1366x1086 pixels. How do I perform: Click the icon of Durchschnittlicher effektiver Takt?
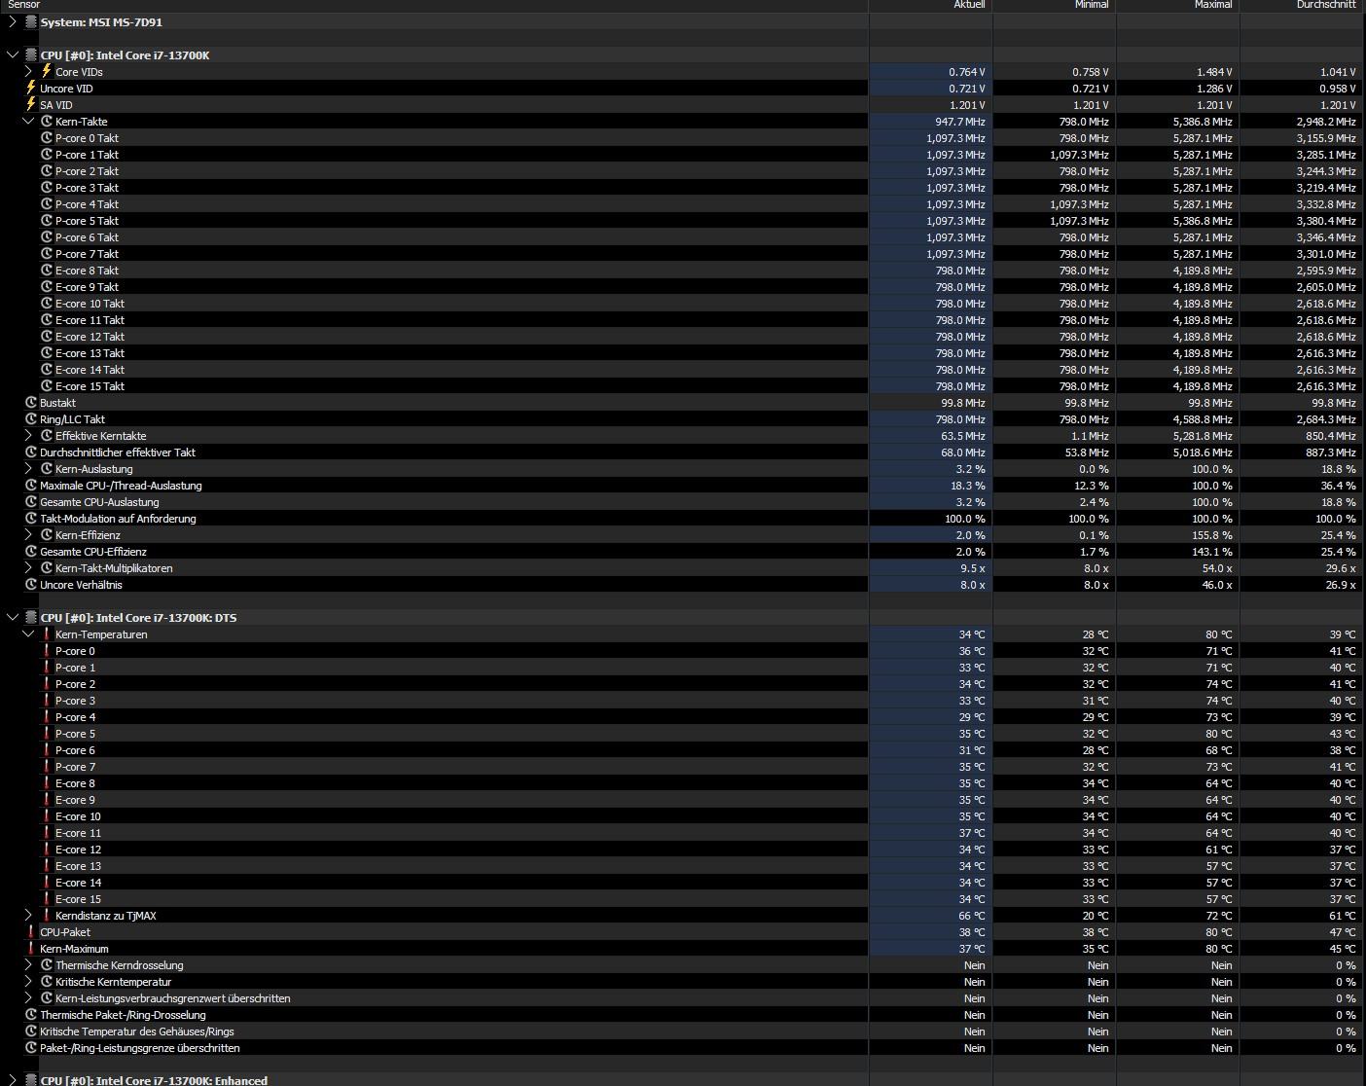[31, 452]
